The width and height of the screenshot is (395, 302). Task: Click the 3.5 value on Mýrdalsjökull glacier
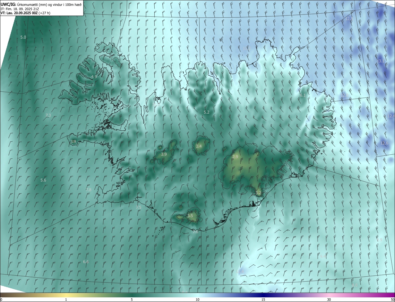point(190,216)
